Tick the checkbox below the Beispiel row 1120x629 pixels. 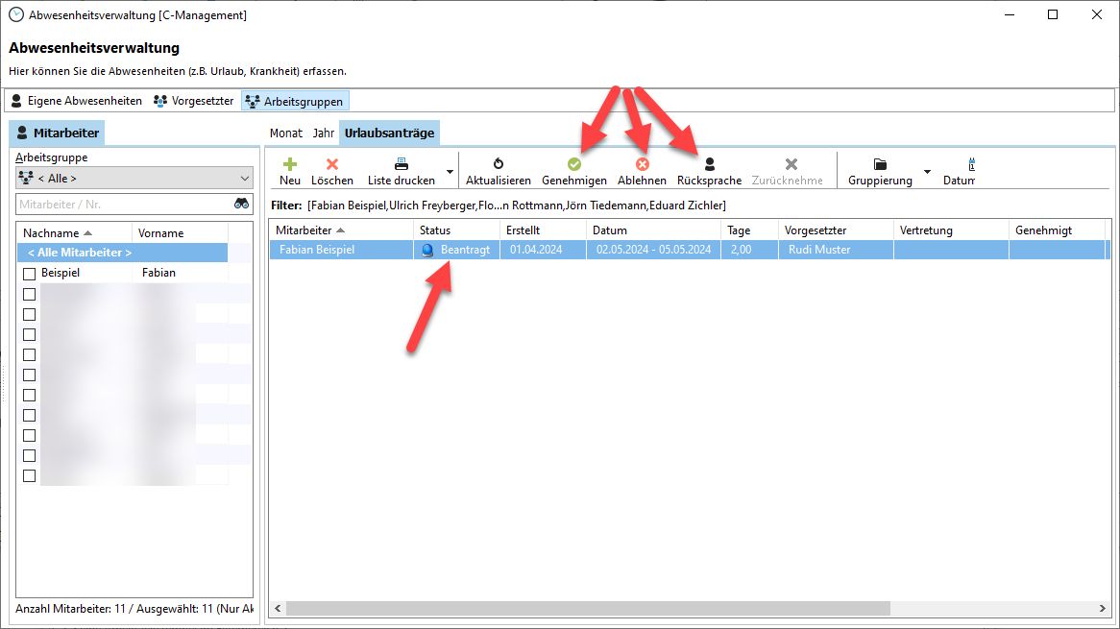tap(29, 294)
